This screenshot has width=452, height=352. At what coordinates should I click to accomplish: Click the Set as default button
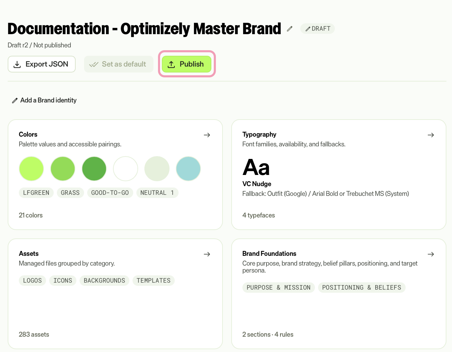click(x=119, y=64)
